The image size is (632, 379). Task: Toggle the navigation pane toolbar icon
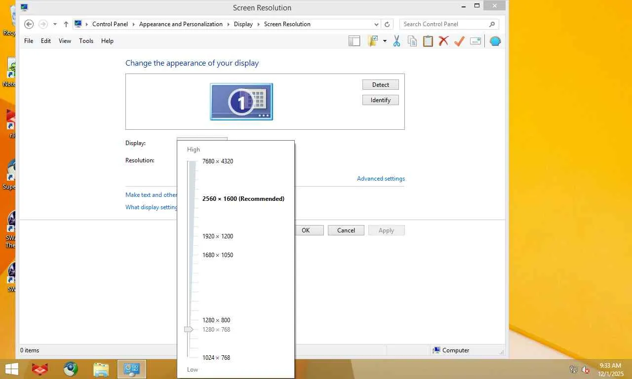click(354, 41)
